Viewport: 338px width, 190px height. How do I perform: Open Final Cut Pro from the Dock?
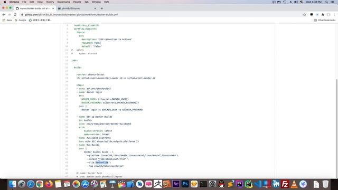(121, 184)
